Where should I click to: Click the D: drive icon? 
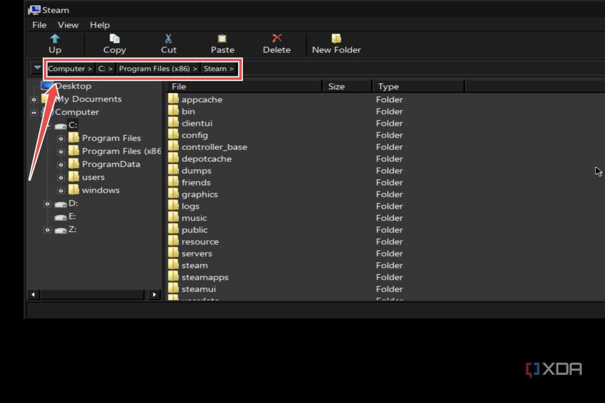click(x=60, y=204)
